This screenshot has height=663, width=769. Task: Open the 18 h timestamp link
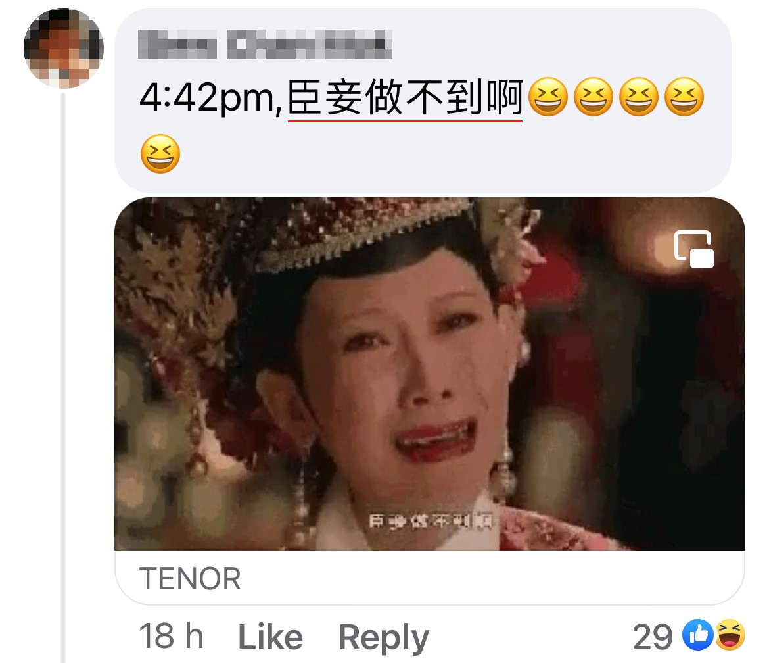click(171, 636)
